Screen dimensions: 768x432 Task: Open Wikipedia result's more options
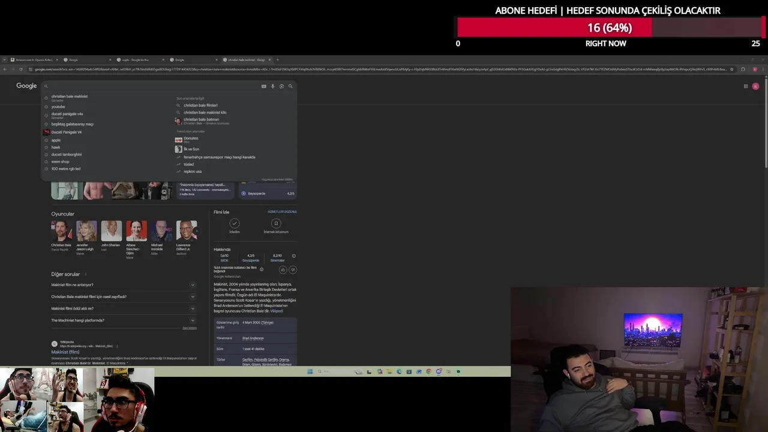[117, 346]
